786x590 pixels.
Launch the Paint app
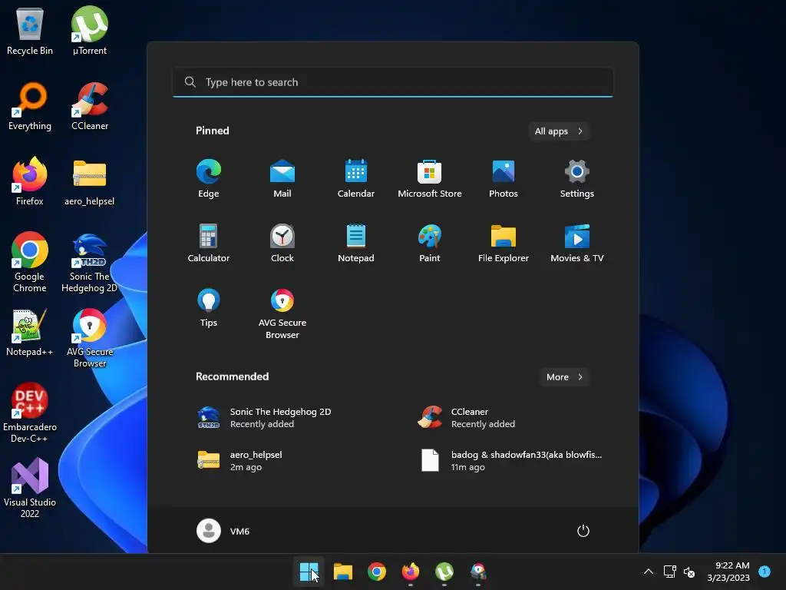pos(430,244)
